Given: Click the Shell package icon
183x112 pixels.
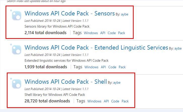Looking at the screenshot, I should coord(16,83).
